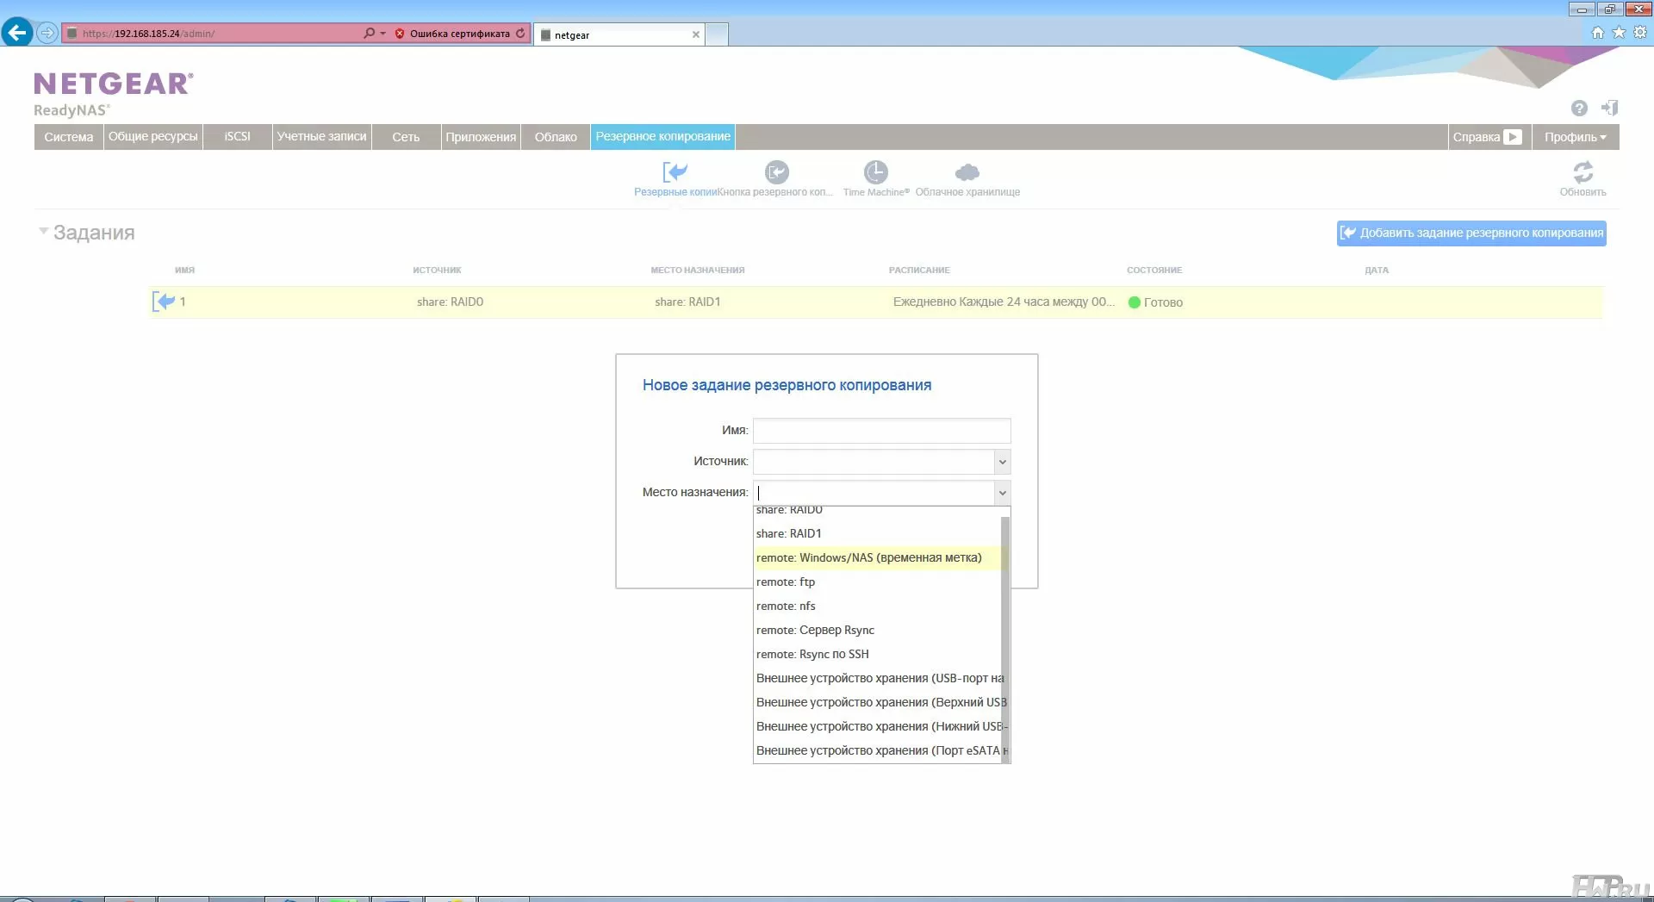Choose remote: Rsync по SSH option
The image size is (1654, 902).
click(812, 655)
